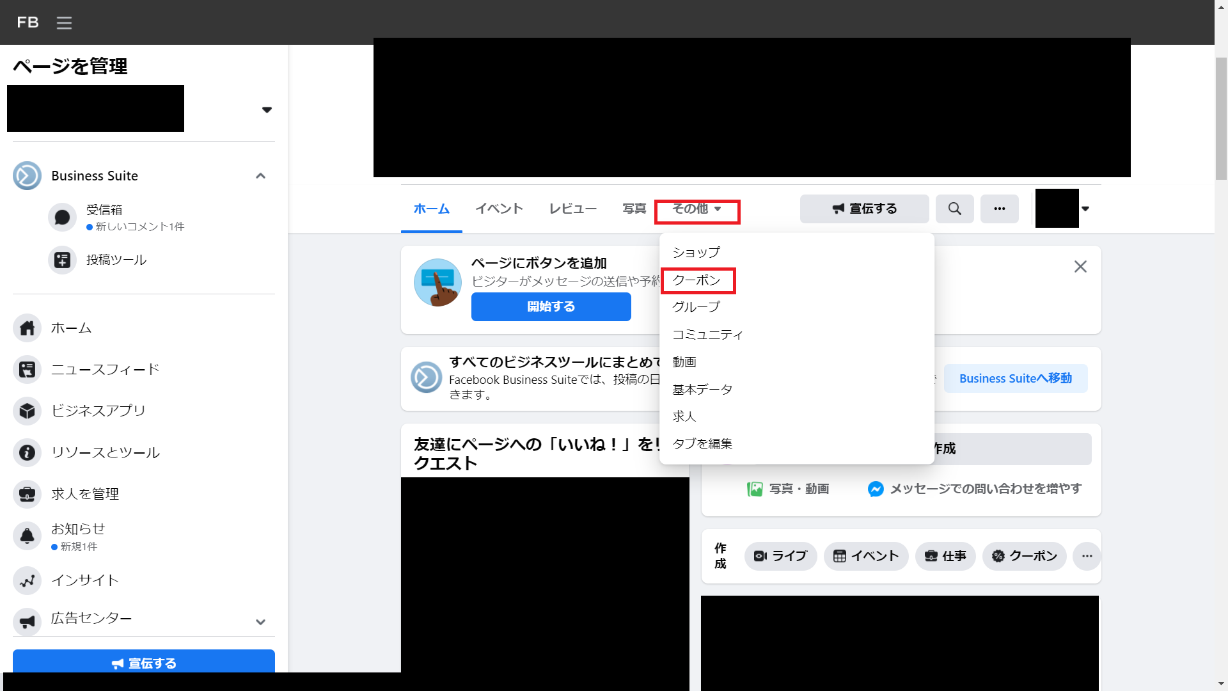Open the three-dots page options button
This screenshot has height=691, width=1228.
point(999,209)
